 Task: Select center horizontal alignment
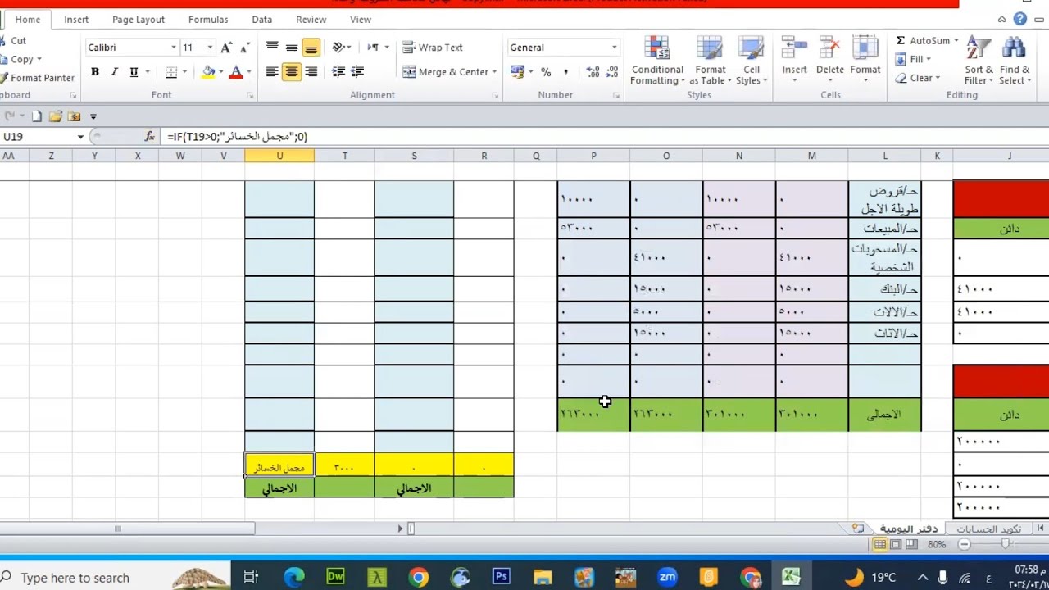coord(291,72)
